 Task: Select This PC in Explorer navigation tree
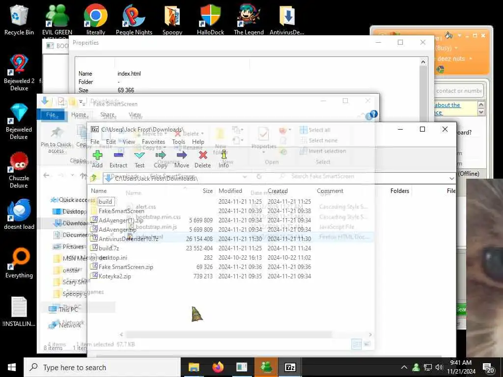(68, 309)
